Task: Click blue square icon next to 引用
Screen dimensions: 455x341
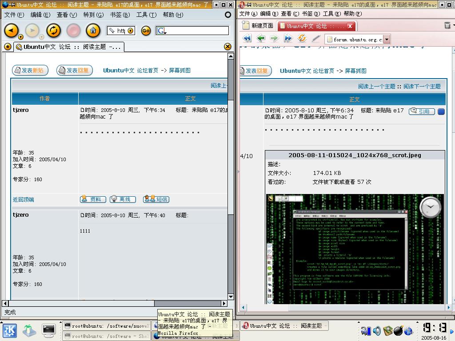Action: (x=441, y=111)
